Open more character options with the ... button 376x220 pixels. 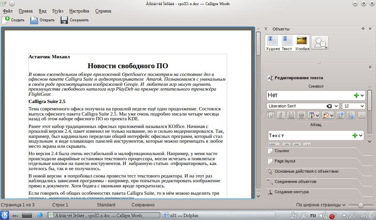[362, 115]
